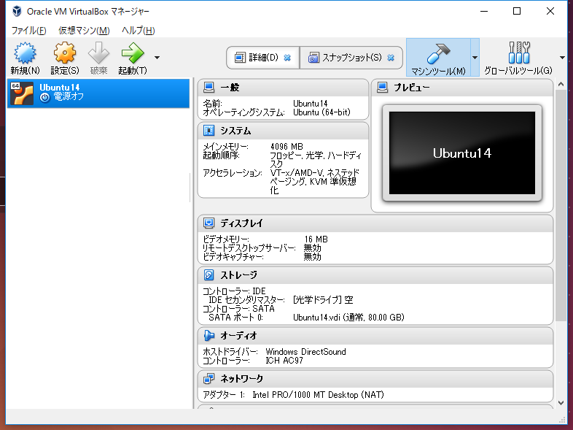
Task: Click the 破棄 discard arrow icon
Action: coord(98,53)
